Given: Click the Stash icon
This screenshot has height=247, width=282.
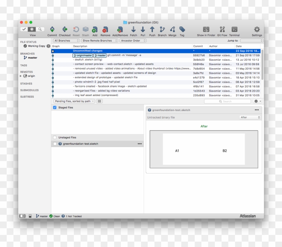Looking at the screenshot, I should click(85, 30).
